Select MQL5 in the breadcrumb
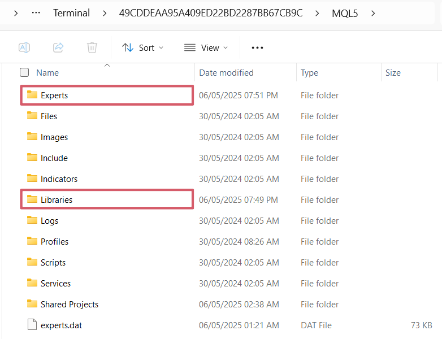Image resolution: width=442 pixels, height=339 pixels. tap(345, 13)
